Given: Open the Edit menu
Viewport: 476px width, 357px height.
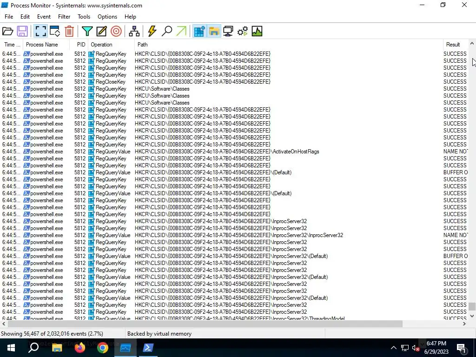Looking at the screenshot, I should tap(25, 17).
